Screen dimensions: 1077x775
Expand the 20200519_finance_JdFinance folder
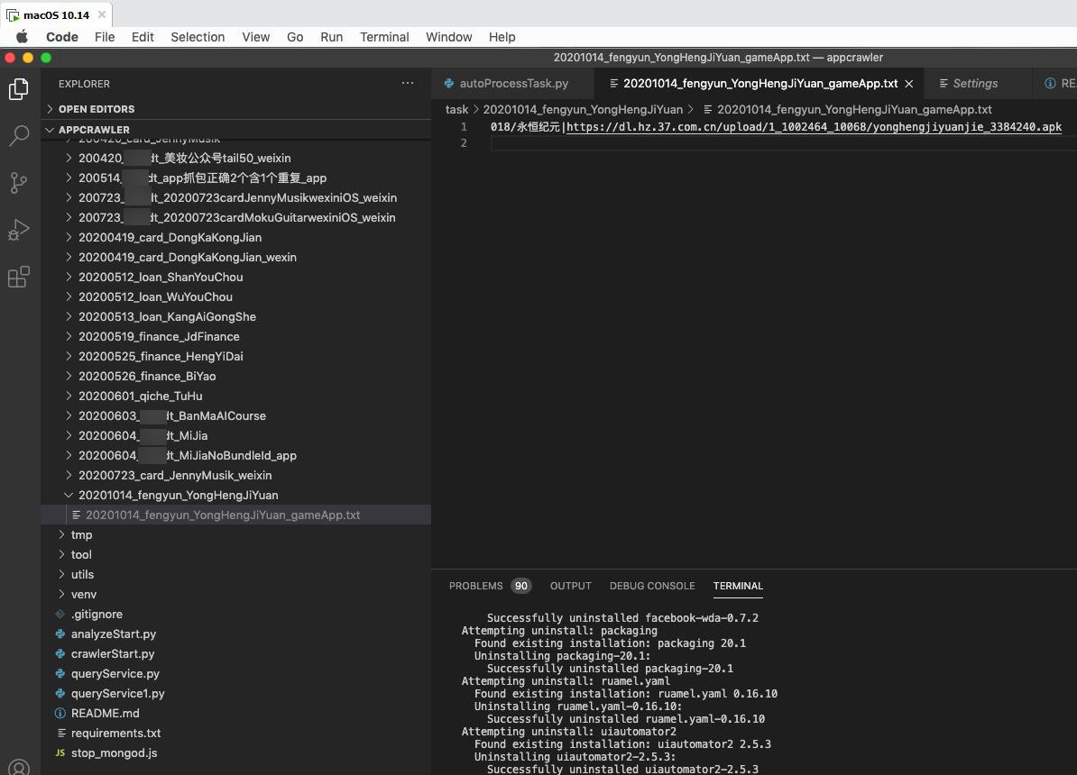69,336
